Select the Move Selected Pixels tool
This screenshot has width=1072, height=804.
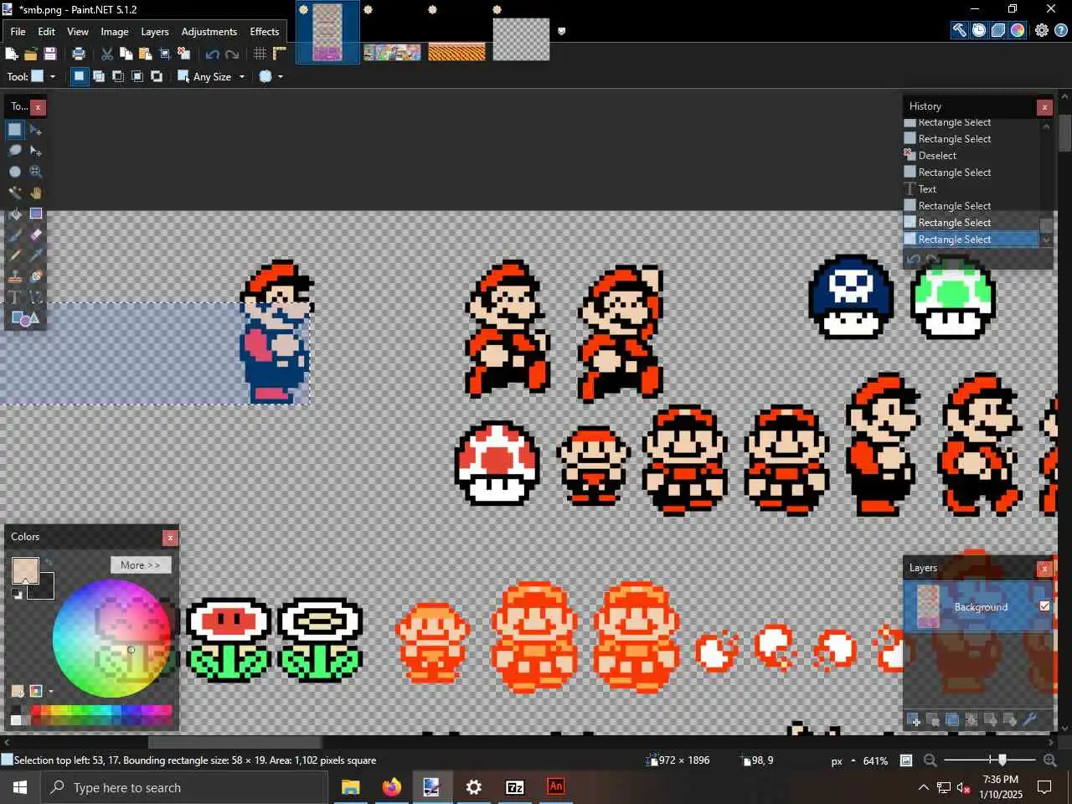tap(36, 130)
